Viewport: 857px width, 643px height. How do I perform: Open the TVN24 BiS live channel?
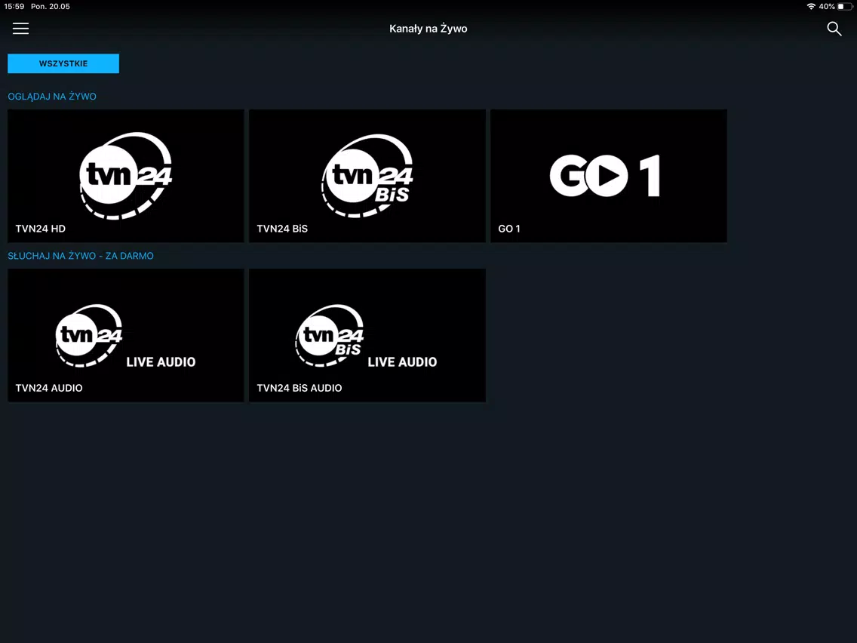[367, 176]
